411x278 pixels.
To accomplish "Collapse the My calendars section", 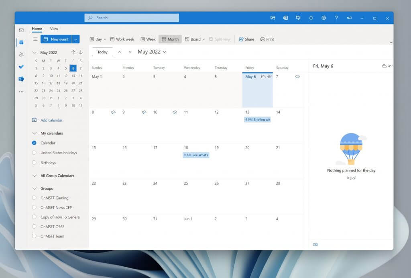I will click(35, 133).
